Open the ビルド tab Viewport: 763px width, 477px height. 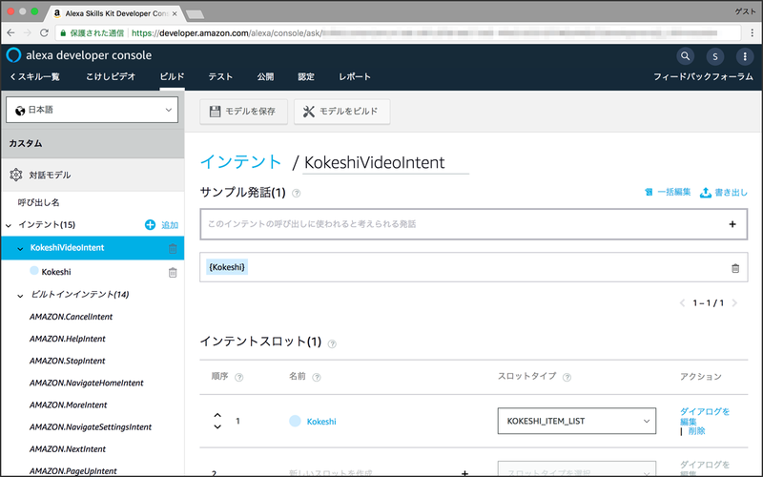click(x=173, y=76)
